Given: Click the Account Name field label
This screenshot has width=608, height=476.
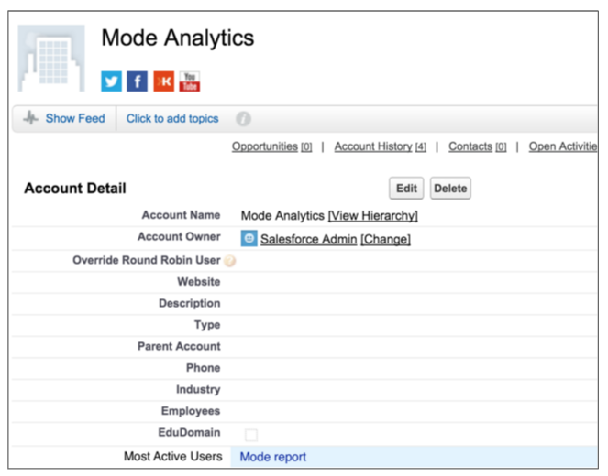Looking at the screenshot, I should point(181,215).
